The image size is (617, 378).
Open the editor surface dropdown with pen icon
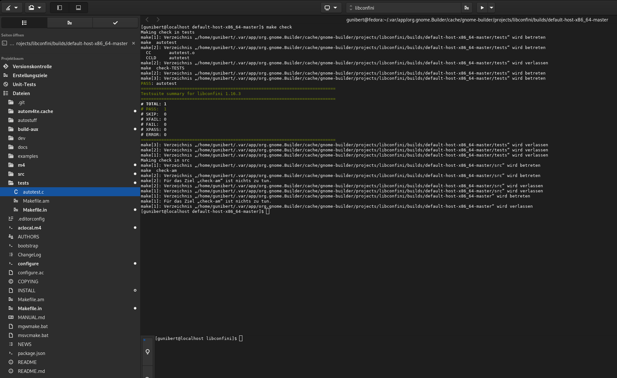click(x=12, y=8)
